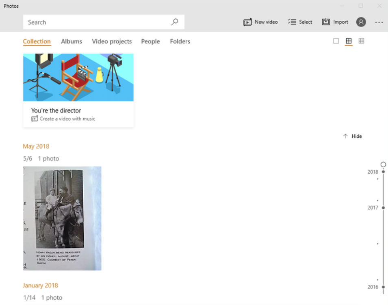
Task: Hide the suggestion card with Hide button
Action: (x=352, y=136)
